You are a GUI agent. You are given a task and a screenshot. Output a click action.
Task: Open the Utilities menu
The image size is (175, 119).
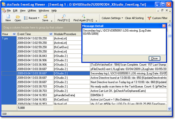pos(32,11)
